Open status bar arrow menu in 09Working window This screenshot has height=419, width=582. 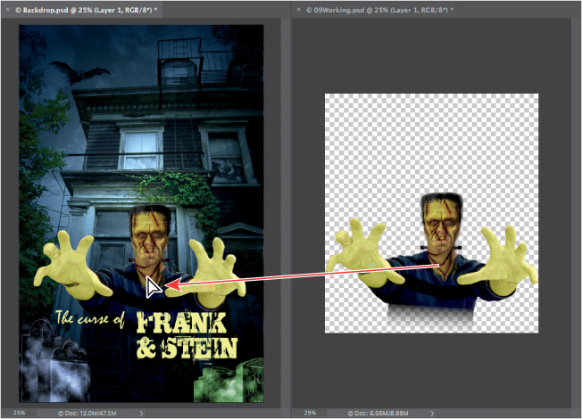point(432,413)
